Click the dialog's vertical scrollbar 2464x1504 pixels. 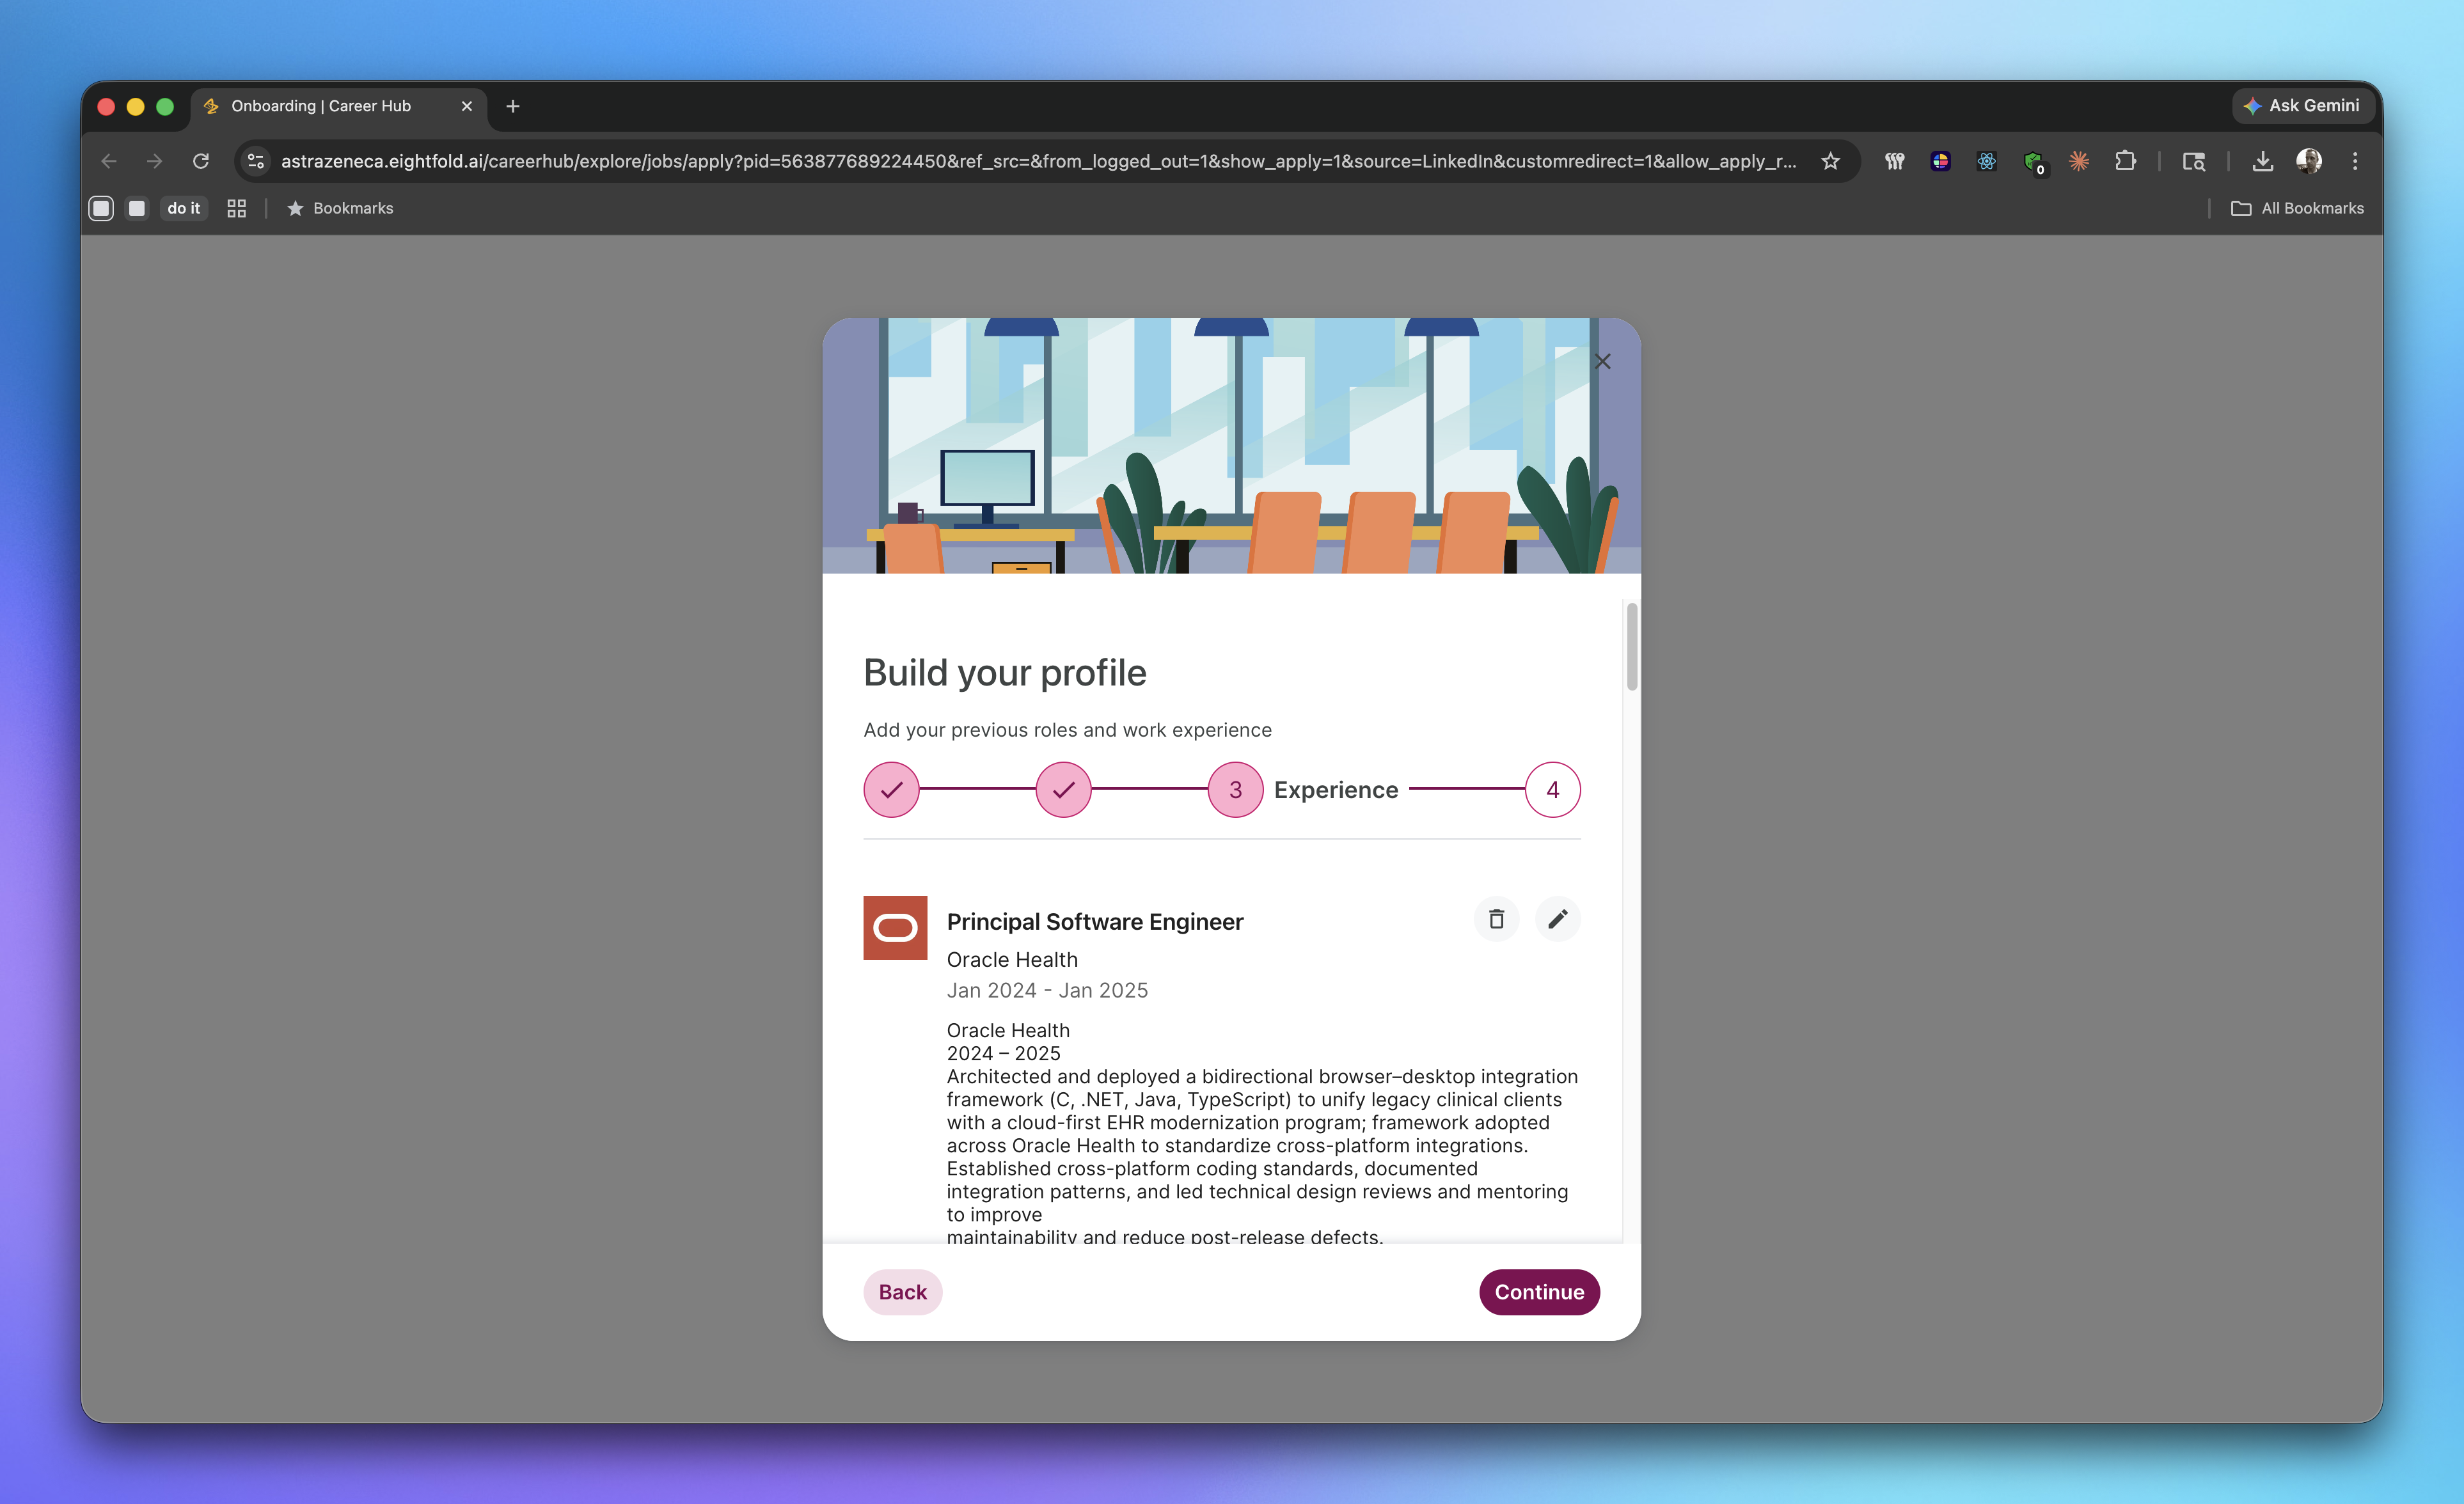(x=1631, y=647)
